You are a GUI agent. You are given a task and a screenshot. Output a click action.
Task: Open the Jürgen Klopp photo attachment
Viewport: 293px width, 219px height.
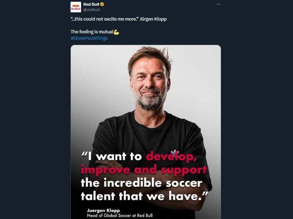point(146,106)
